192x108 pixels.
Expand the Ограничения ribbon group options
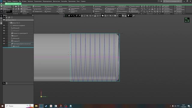154,13
